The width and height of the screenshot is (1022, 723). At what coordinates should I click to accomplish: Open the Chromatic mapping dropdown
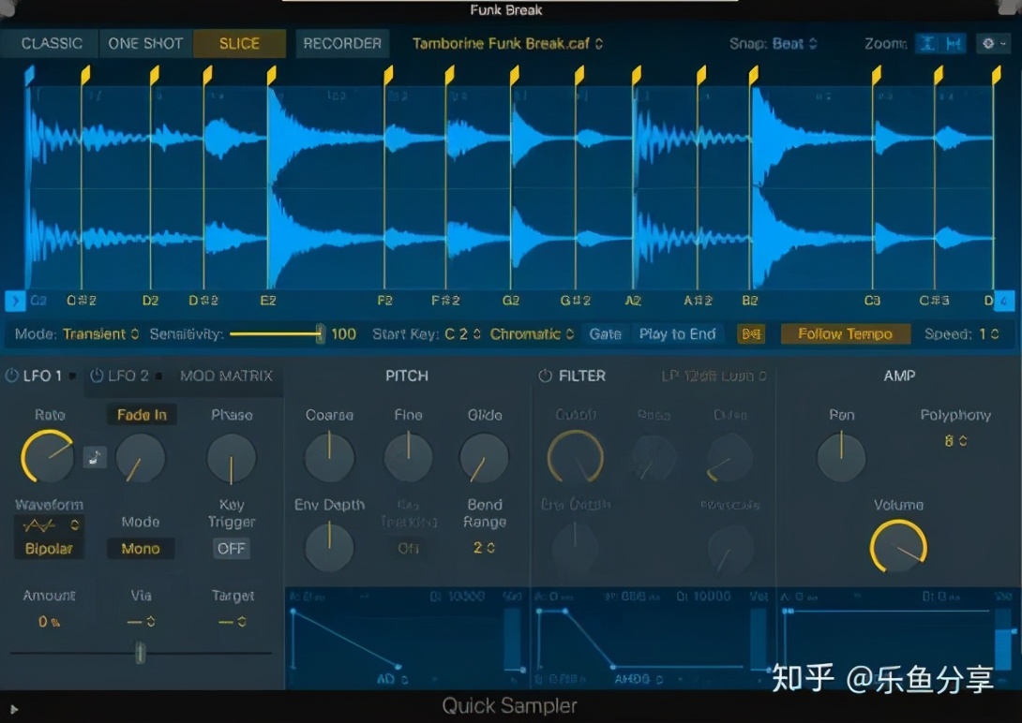pos(532,334)
